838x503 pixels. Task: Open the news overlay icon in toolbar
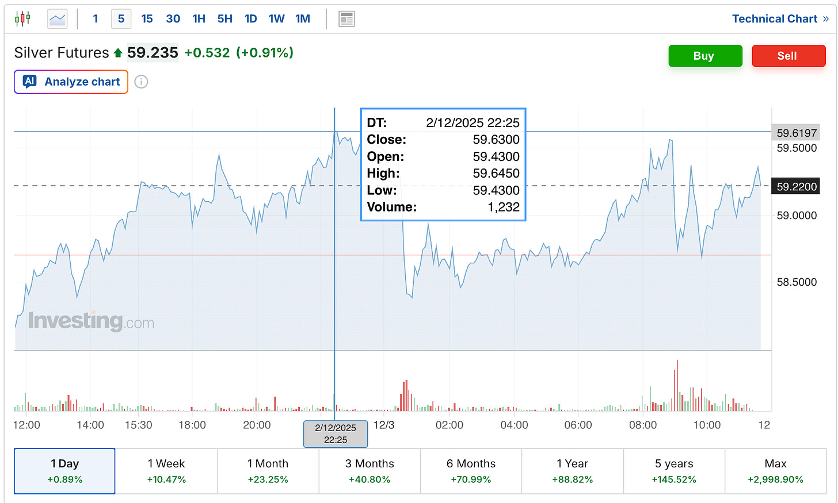[346, 19]
